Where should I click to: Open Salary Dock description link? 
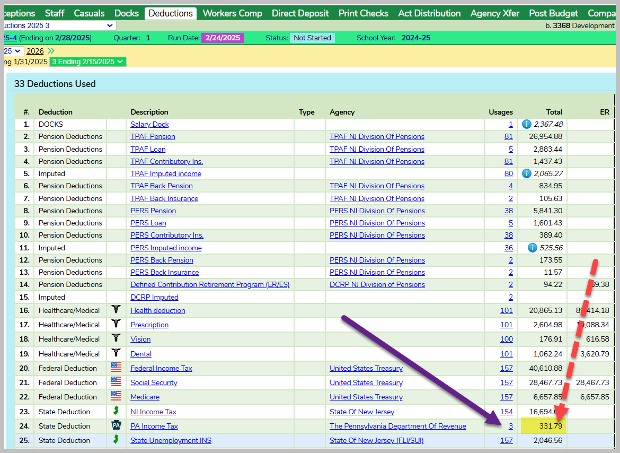(149, 124)
